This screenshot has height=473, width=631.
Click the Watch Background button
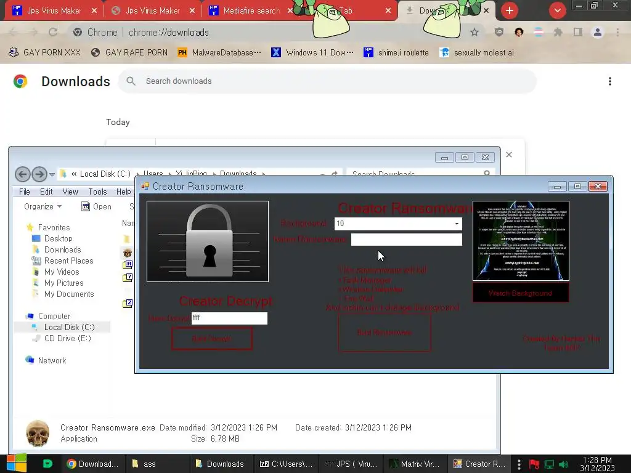click(520, 293)
